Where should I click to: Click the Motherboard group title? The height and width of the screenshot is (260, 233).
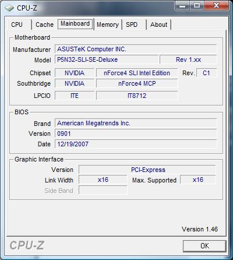(32, 37)
